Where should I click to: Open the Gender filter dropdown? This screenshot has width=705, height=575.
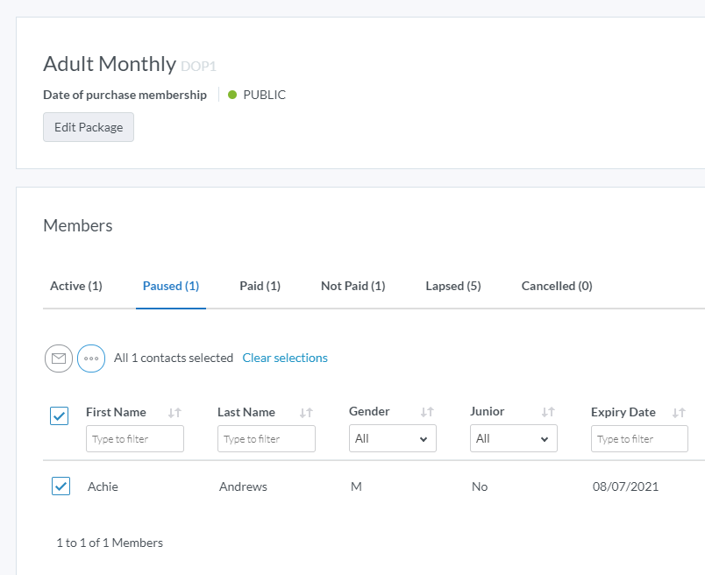tap(392, 439)
